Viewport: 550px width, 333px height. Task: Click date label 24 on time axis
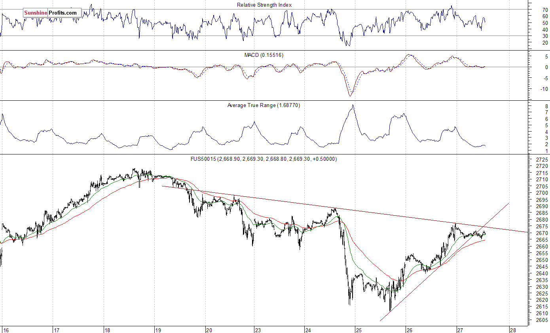pyautogui.click(x=308, y=330)
